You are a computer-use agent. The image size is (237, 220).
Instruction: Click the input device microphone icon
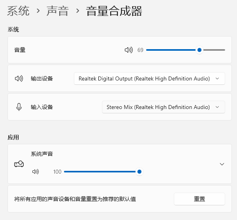tap(19, 107)
